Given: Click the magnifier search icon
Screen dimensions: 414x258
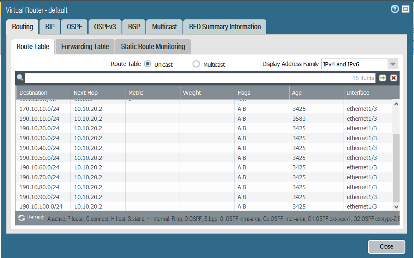Looking at the screenshot, I should pyautogui.click(x=20, y=77).
